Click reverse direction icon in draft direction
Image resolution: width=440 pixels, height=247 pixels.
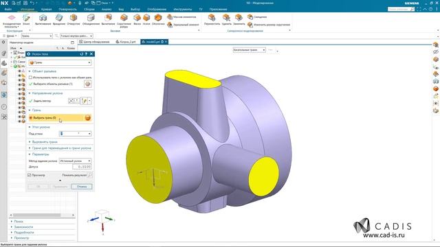click(x=71, y=101)
